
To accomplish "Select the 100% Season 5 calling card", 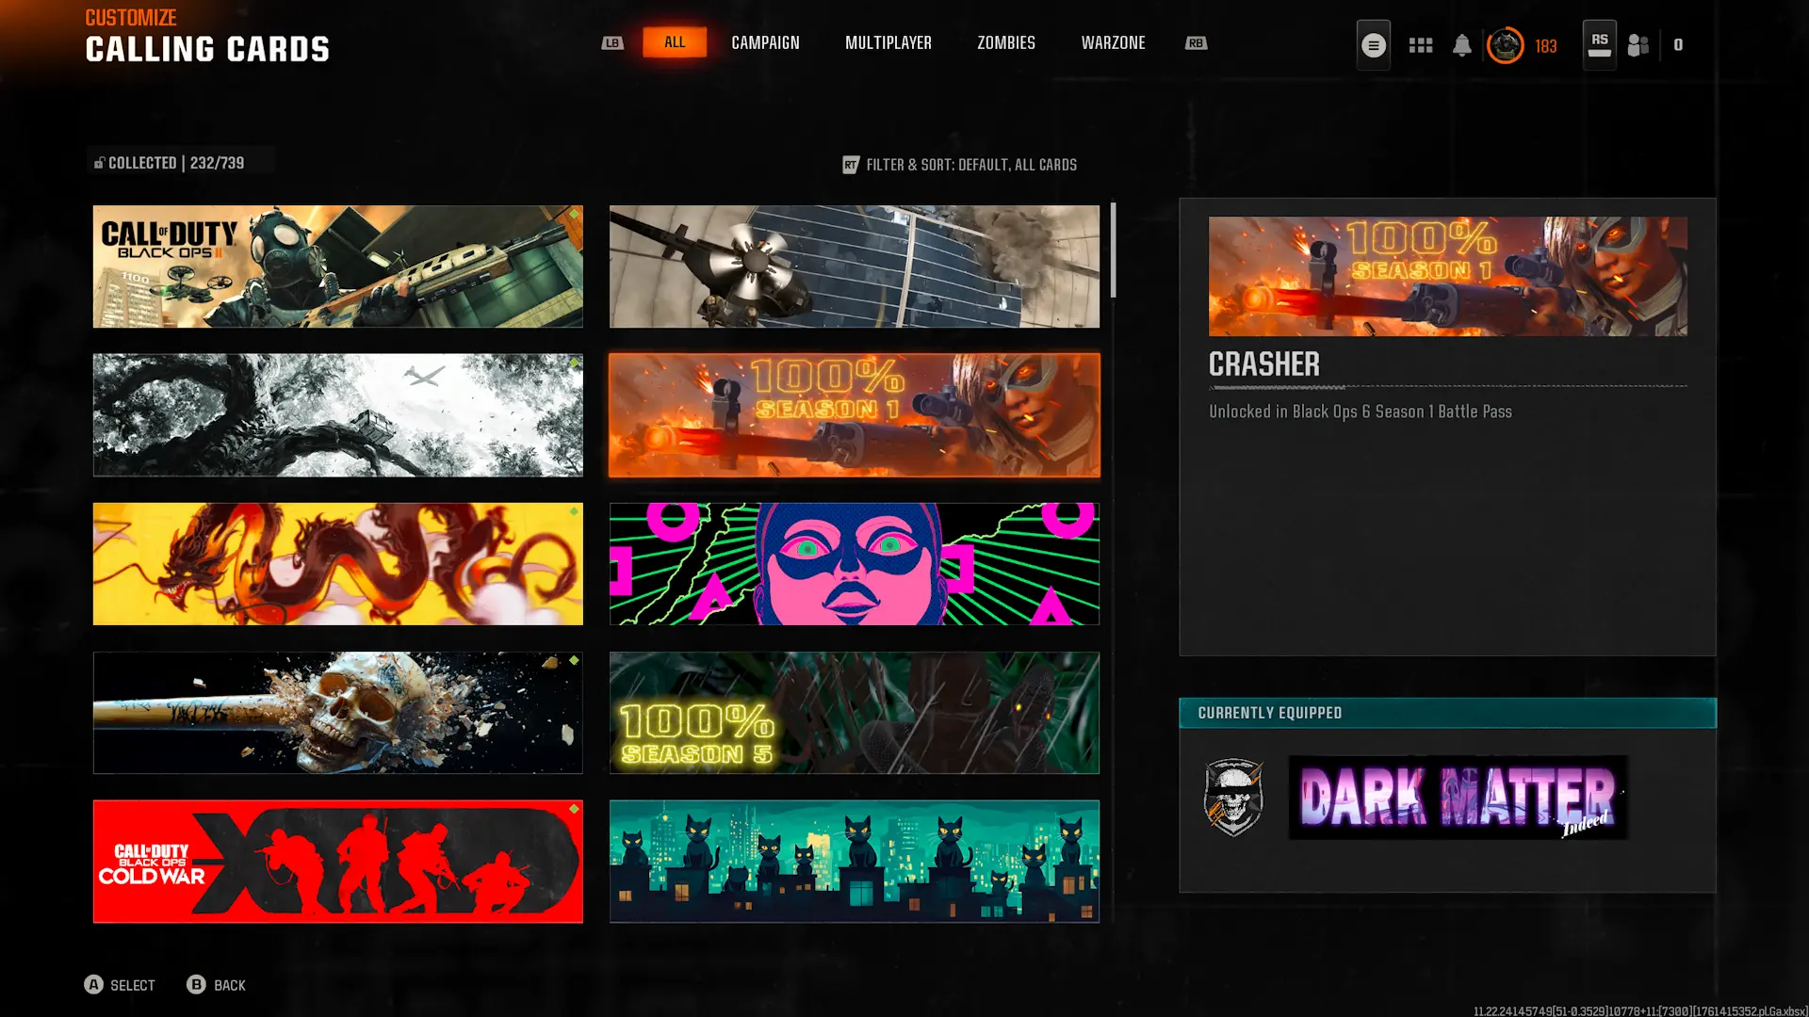I will 854,713.
